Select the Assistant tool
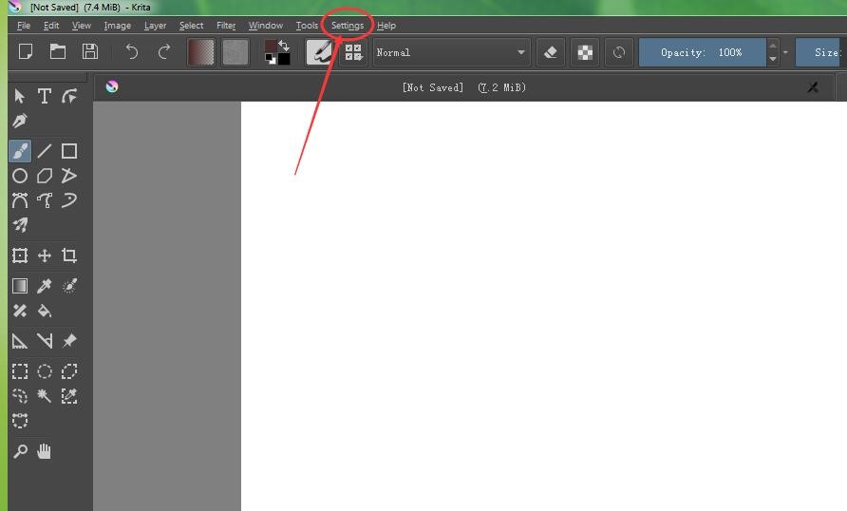 [20, 341]
